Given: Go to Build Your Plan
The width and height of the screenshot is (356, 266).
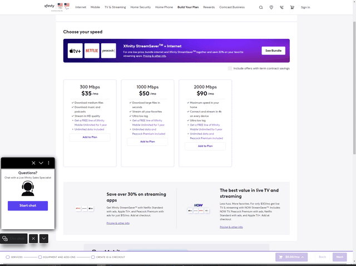Looking at the screenshot, I should coord(188,7).
